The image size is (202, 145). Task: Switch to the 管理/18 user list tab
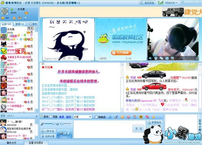pyautogui.click(x=19, y=24)
